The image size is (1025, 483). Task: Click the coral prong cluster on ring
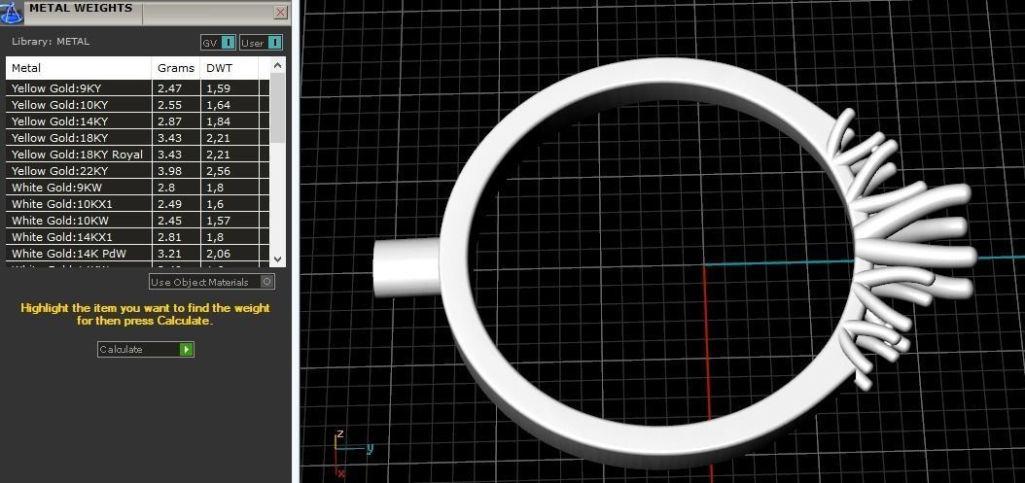coord(902,249)
